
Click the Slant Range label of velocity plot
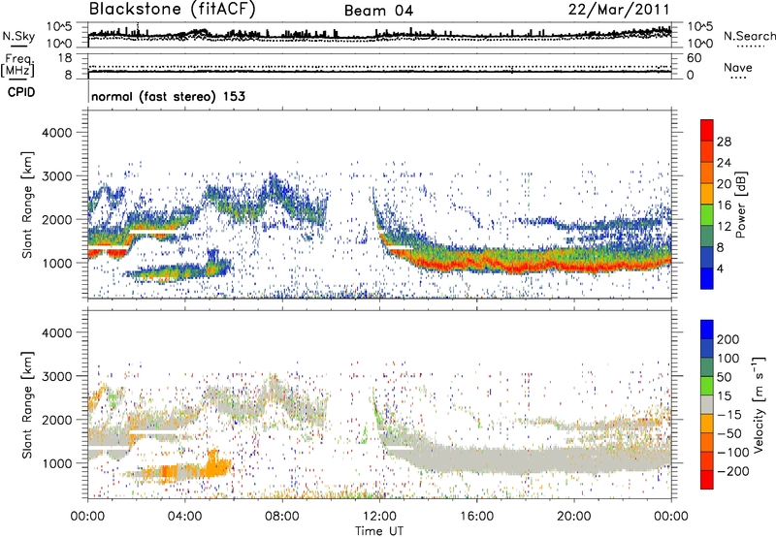pos(27,405)
